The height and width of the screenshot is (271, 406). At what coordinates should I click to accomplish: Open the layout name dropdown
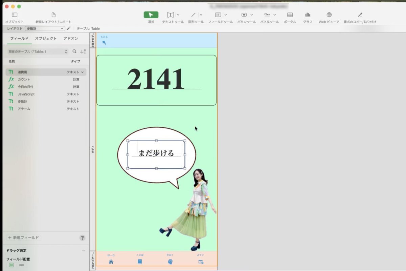point(45,29)
